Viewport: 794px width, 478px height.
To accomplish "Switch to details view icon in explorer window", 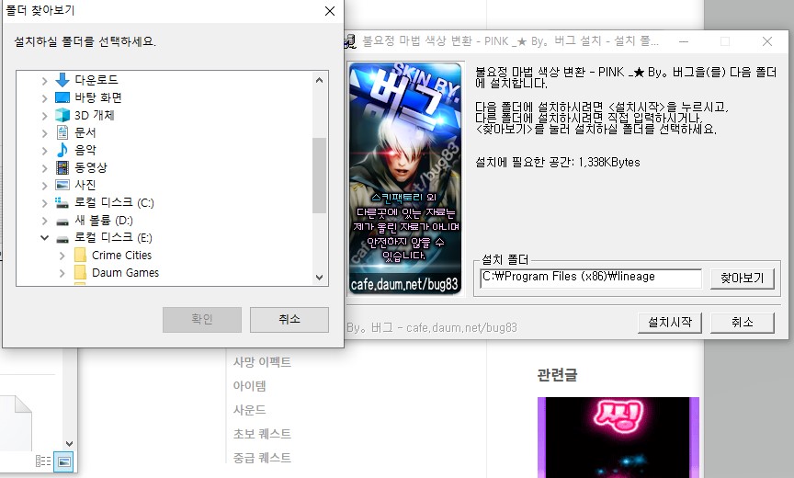I will click(43, 461).
